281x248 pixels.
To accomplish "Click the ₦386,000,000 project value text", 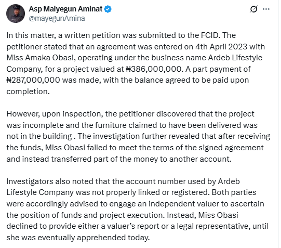I will click(154, 69).
